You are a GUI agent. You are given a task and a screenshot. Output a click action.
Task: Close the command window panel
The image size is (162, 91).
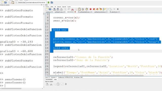[43, 5]
